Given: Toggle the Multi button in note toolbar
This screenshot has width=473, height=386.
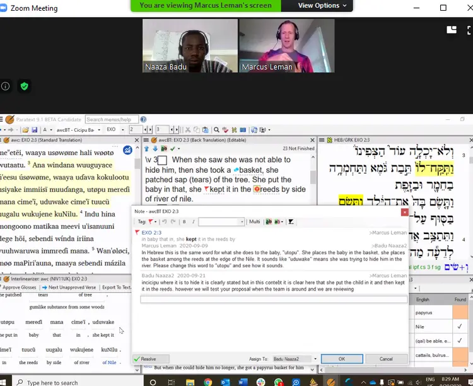Looking at the screenshot, I should pos(254,222).
